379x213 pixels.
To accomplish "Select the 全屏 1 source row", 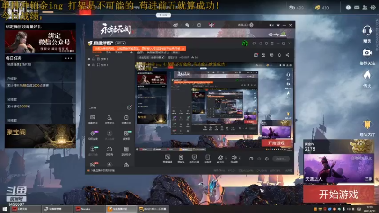I will pyautogui.click(x=110, y=65).
